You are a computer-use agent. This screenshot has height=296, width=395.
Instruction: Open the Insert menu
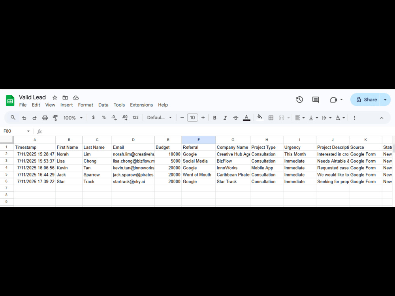tap(66, 105)
